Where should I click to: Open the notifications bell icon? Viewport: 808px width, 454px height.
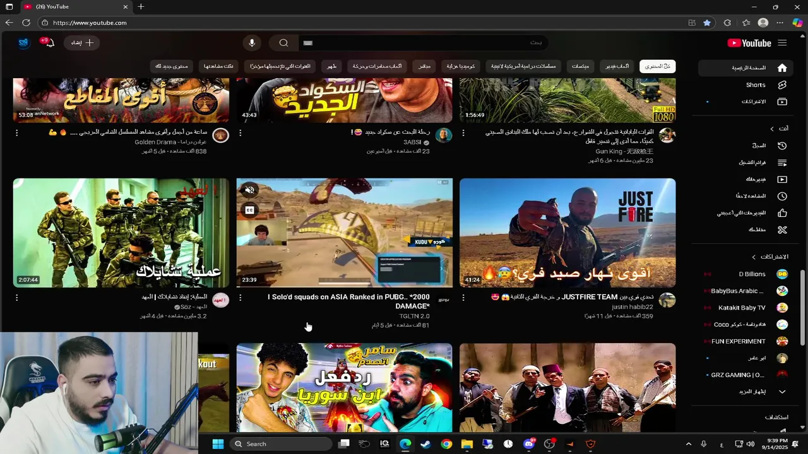pos(49,43)
